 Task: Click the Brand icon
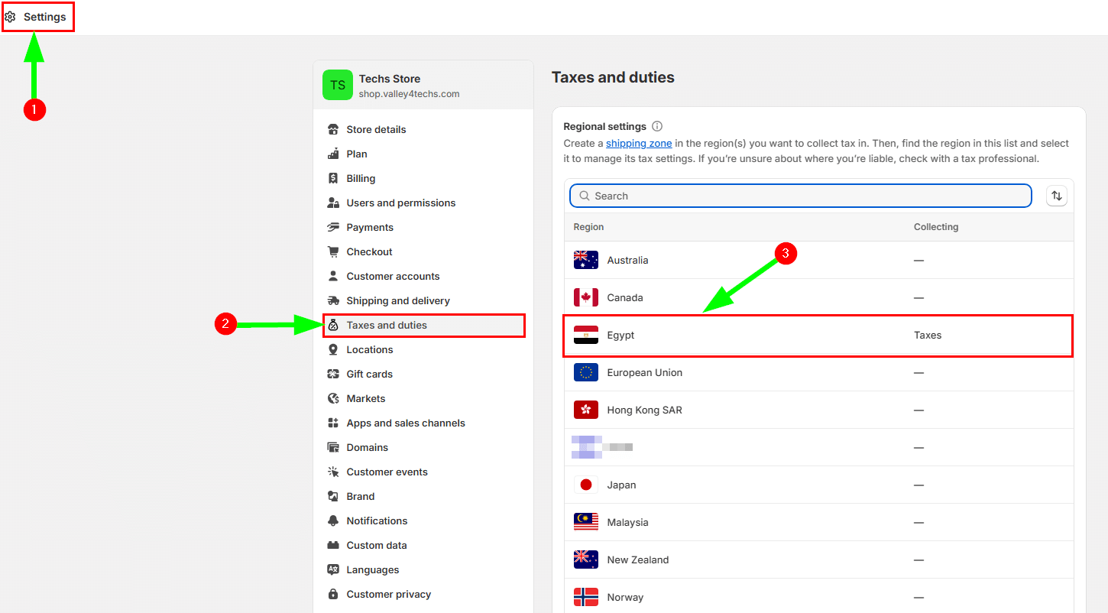pyautogui.click(x=333, y=496)
